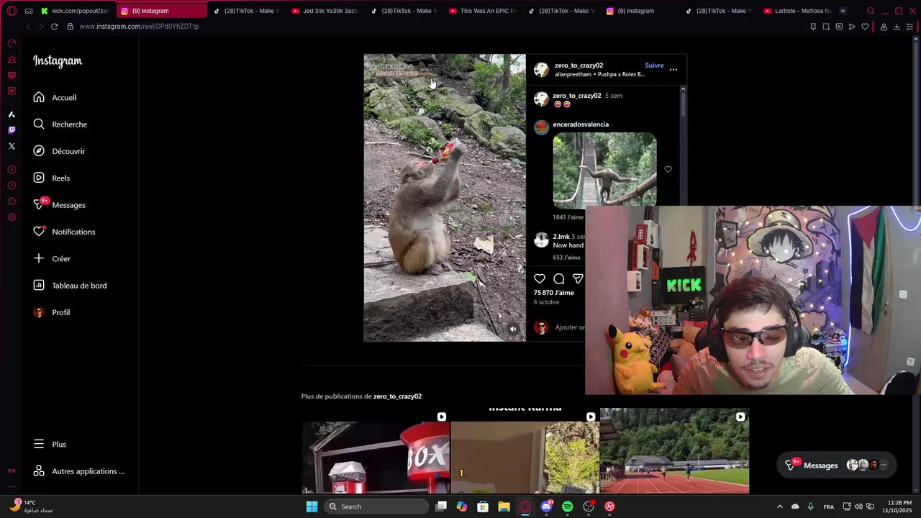This screenshot has width=921, height=518.
Task: Show hidden system tray icons
Action: 779,506
